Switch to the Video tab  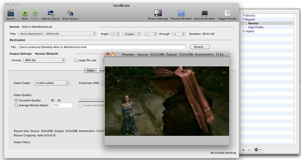point(91,70)
